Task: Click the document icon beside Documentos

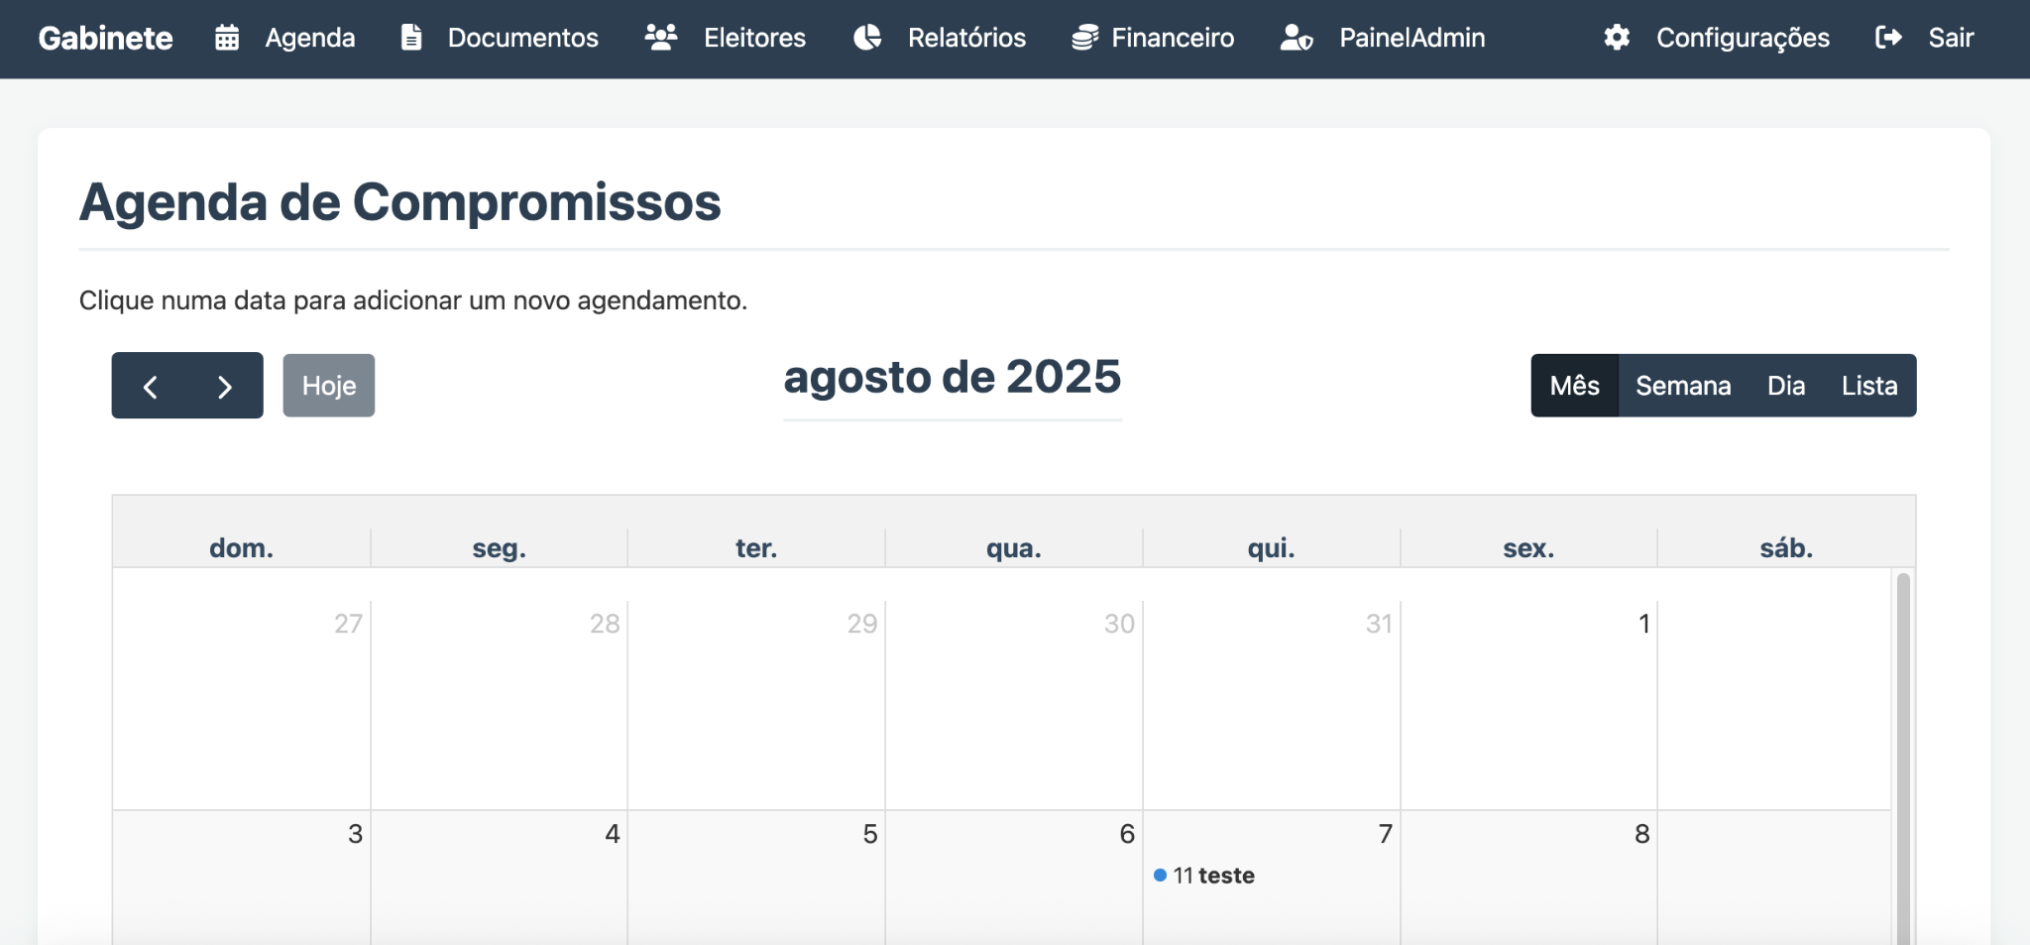Action: 411,38
